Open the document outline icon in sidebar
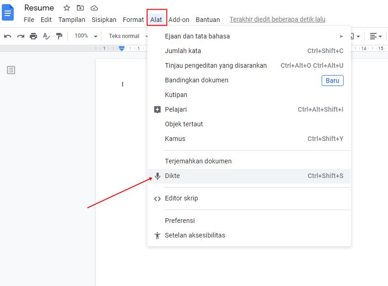The height and width of the screenshot is (286, 388). [11, 70]
